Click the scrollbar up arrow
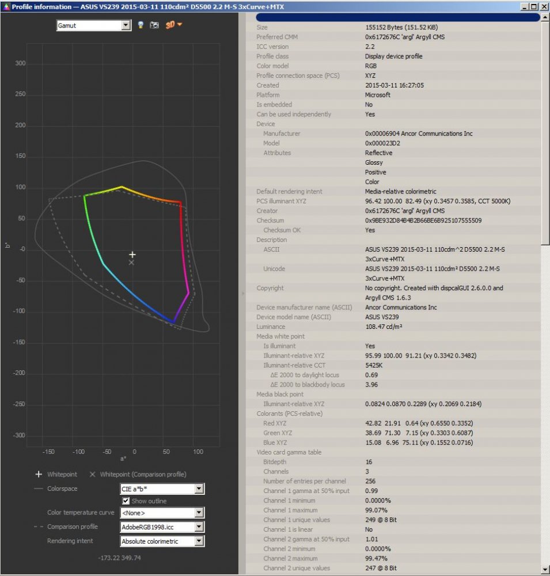Image resolution: width=550 pixels, height=576 pixels. [x=545, y=17]
